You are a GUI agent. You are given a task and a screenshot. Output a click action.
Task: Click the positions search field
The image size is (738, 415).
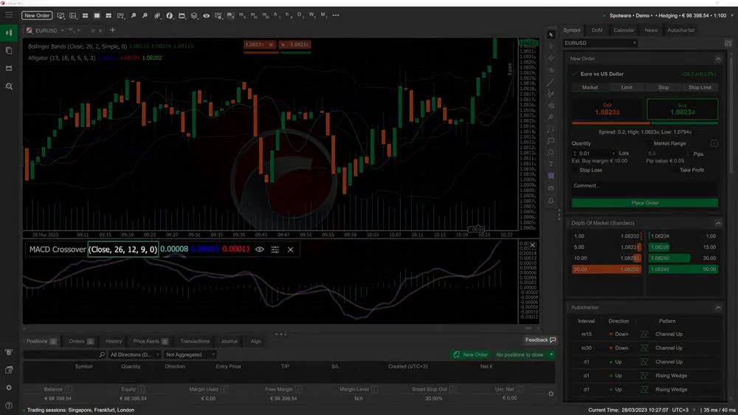pos(64,354)
